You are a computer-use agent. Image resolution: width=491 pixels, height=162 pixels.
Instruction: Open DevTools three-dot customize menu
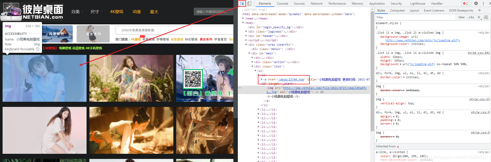click(483, 4)
